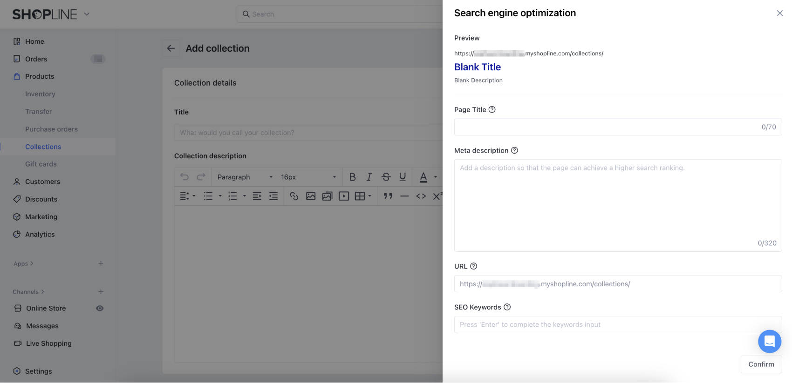
Task: Open the Paragraph style dropdown
Action: (x=245, y=177)
